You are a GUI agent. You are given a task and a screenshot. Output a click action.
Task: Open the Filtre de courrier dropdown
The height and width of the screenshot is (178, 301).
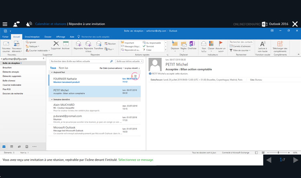click(240, 50)
